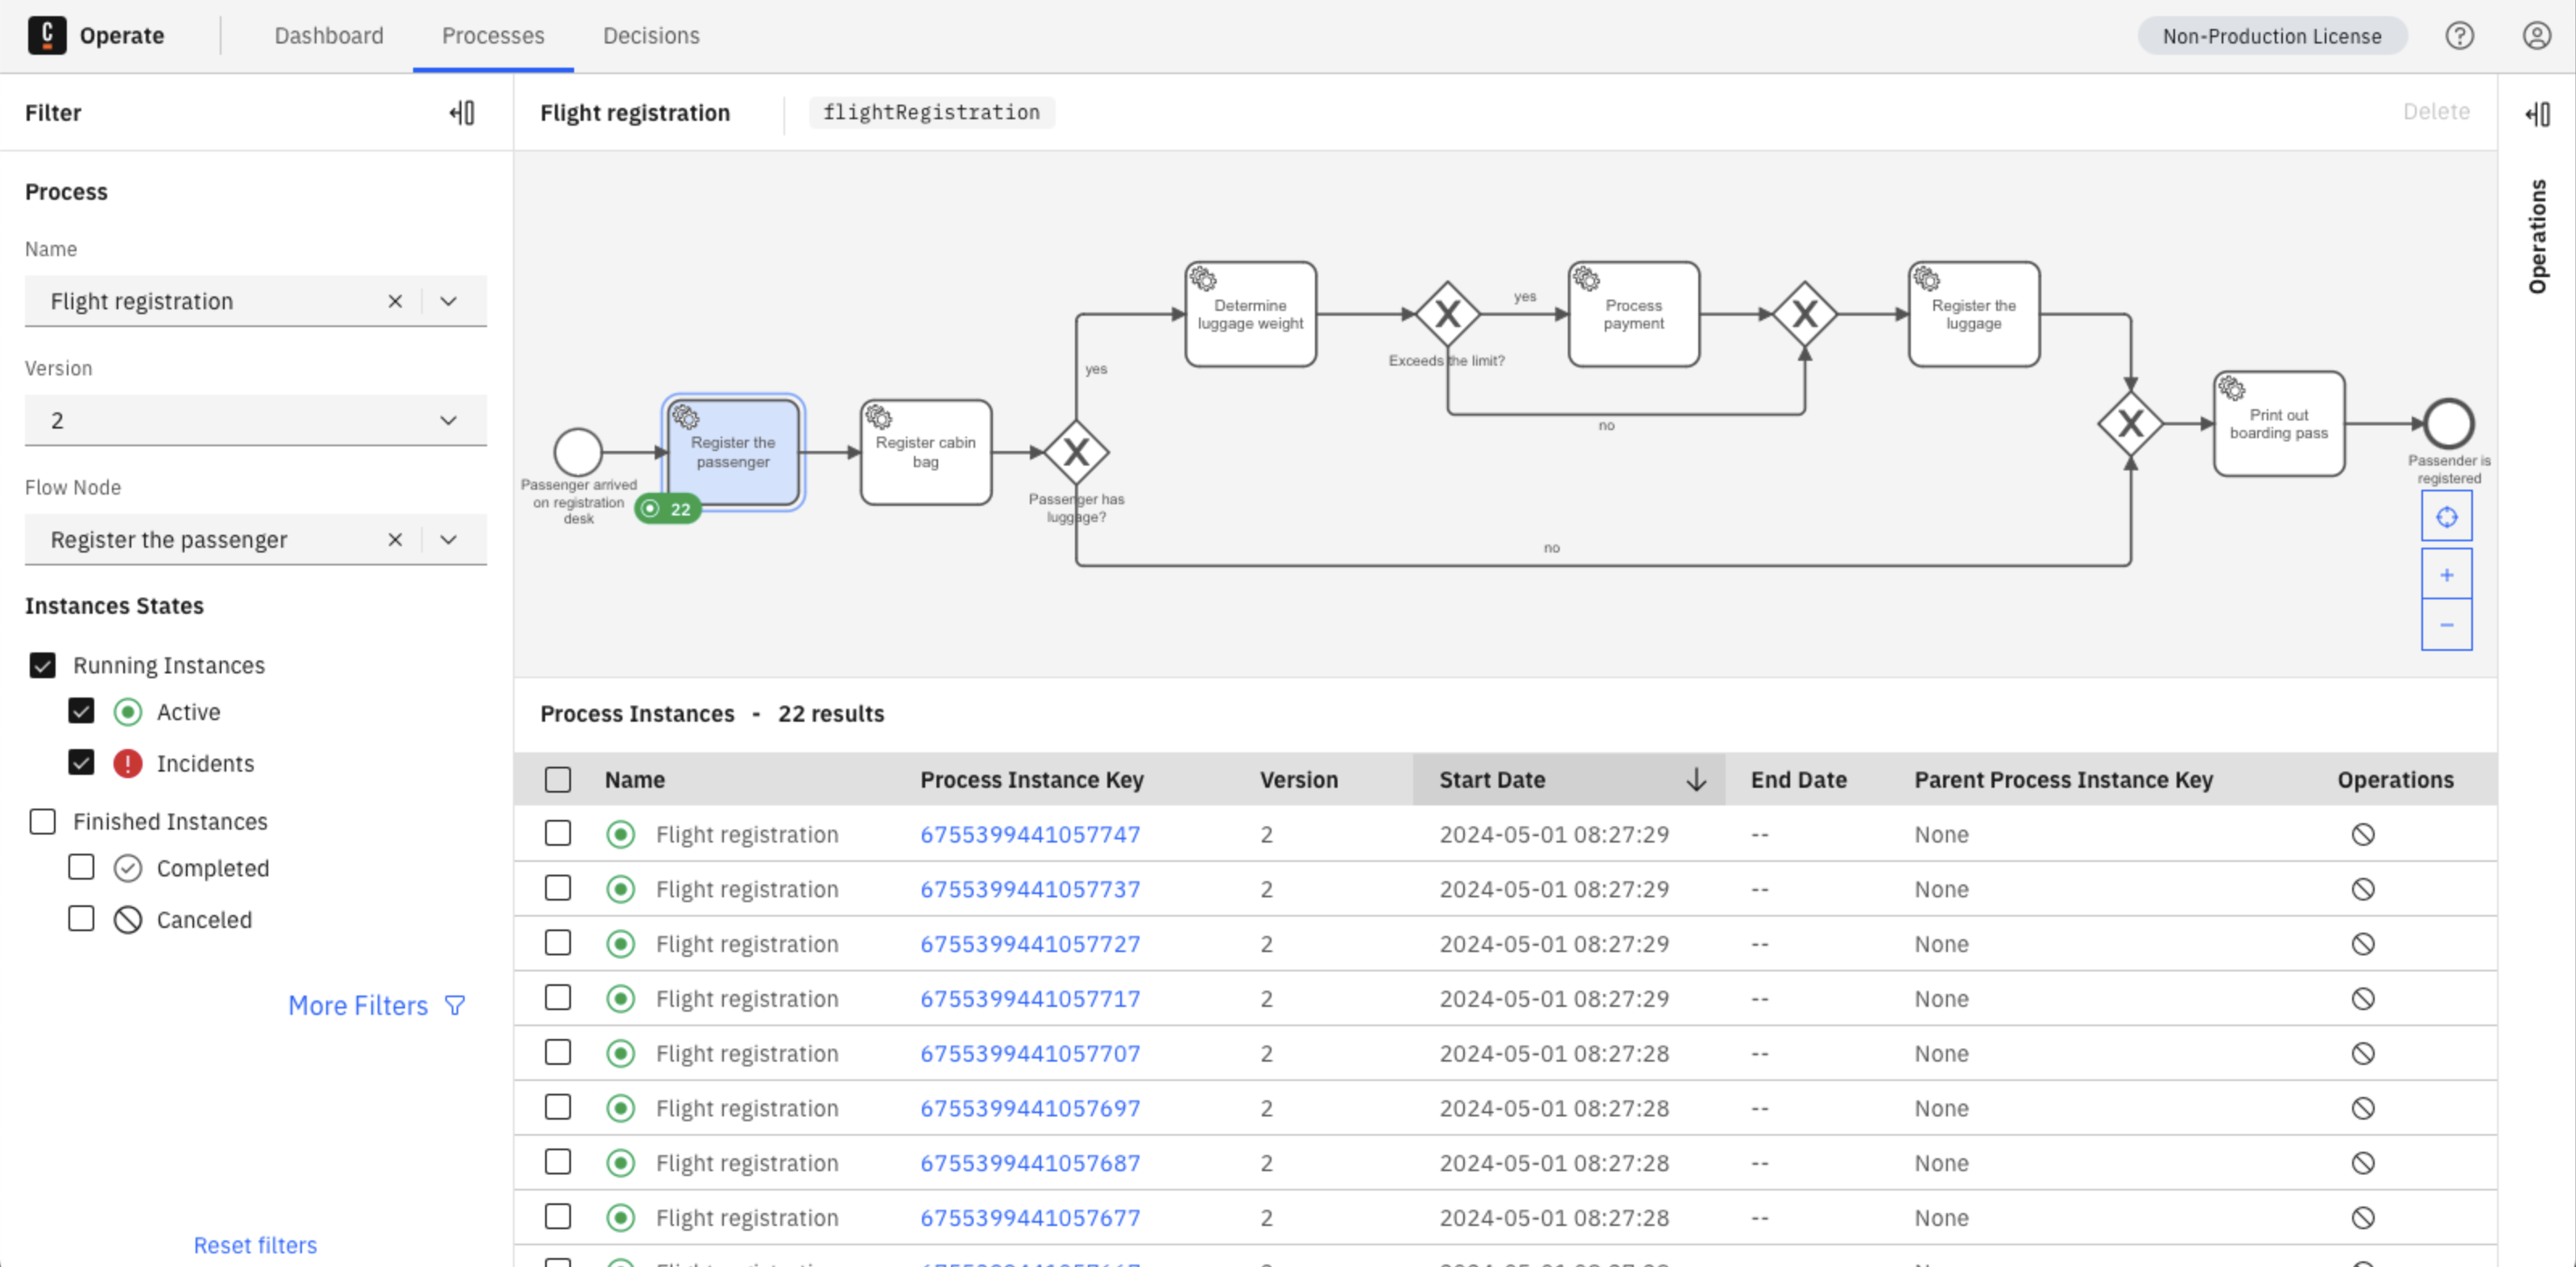Expand the Operations side panel
This screenshot has width=2576, height=1267.
coord(2539,114)
